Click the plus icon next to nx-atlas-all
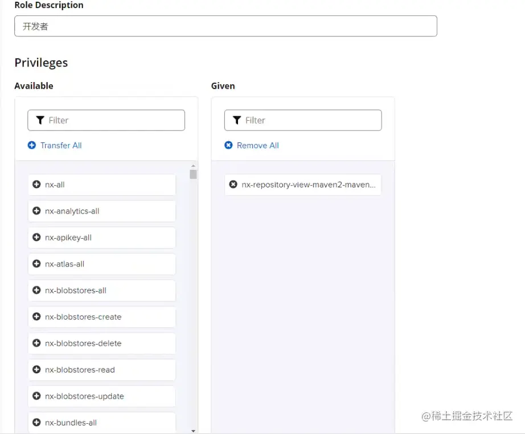 point(36,264)
